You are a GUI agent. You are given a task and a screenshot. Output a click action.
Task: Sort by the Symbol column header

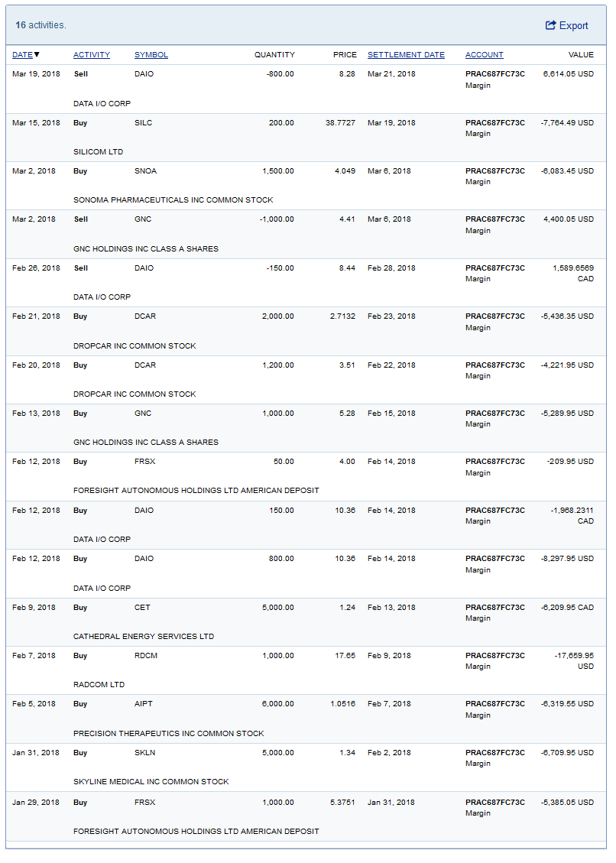click(151, 55)
